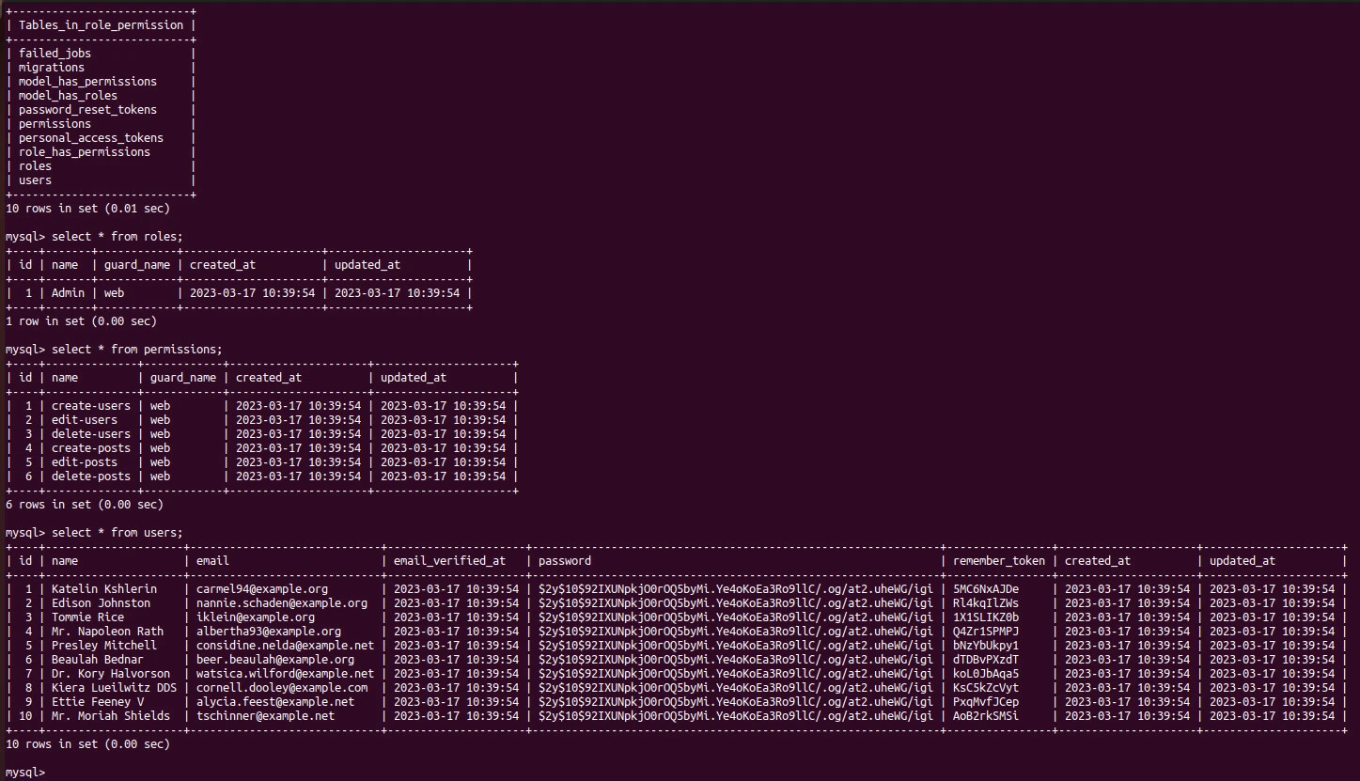Click the 'personal_access_tokens' table name

[x=90, y=138]
